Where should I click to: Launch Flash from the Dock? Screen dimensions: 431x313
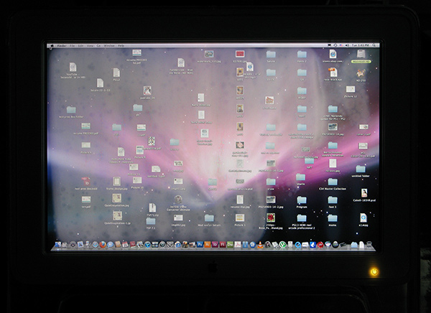[223, 244]
